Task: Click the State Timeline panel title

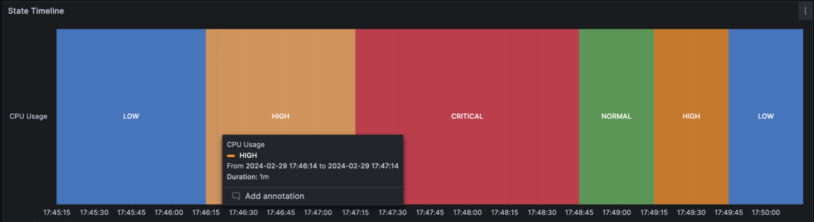Action: [36, 11]
